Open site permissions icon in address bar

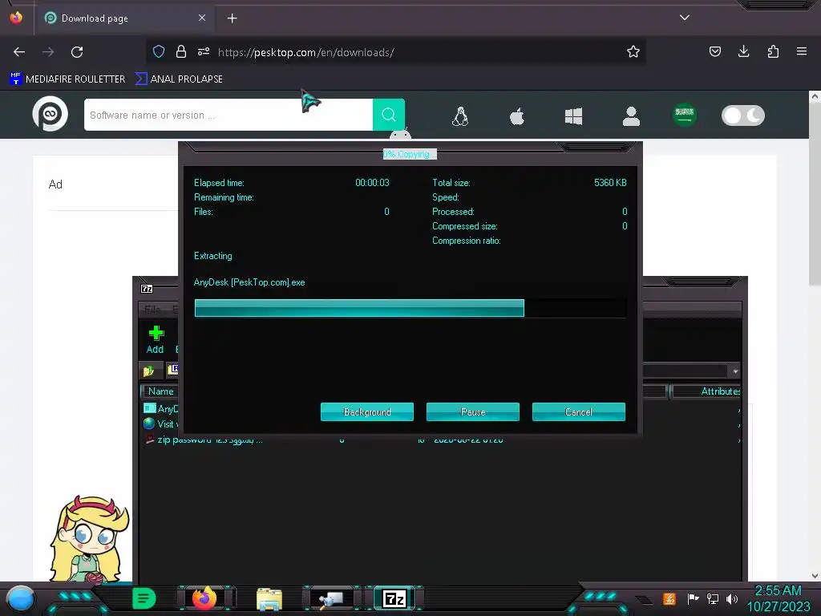[204, 51]
